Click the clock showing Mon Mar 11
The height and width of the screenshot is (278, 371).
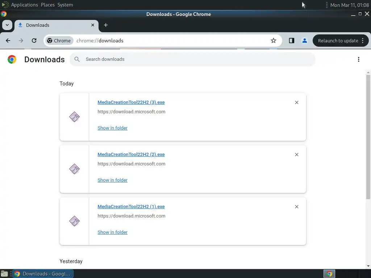coord(350,5)
